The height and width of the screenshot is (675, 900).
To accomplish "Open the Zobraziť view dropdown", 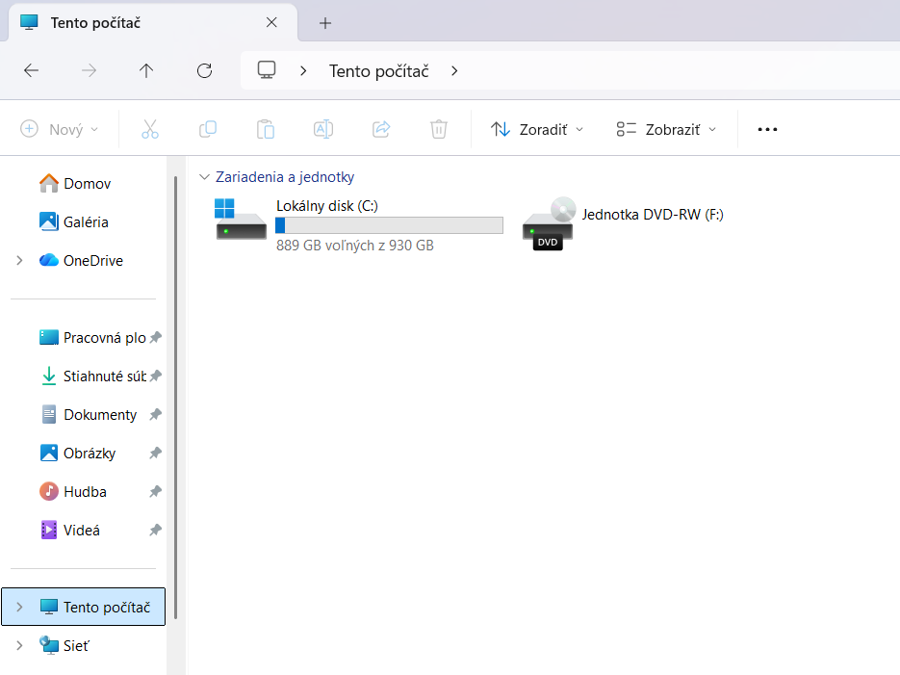I will (x=666, y=129).
